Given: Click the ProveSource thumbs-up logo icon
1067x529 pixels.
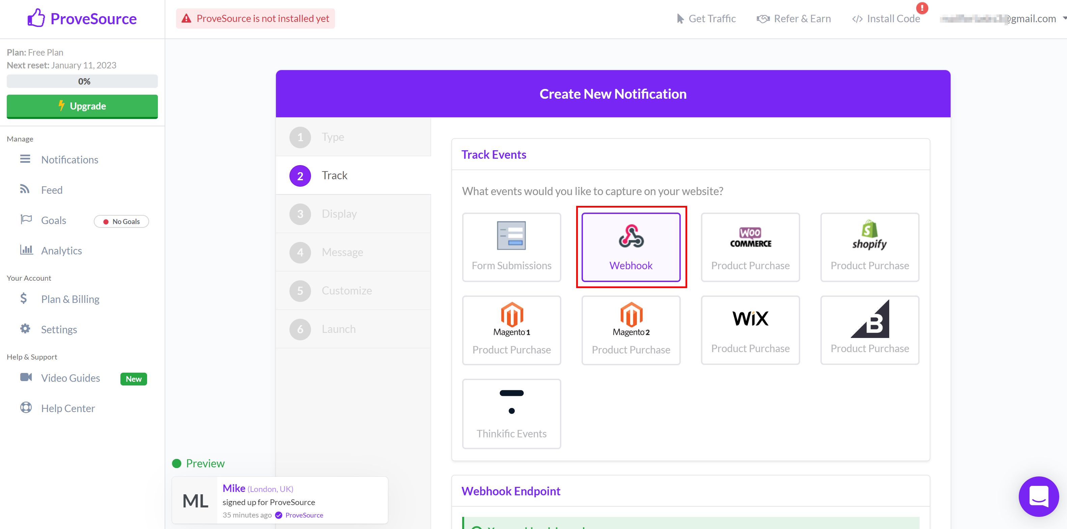Looking at the screenshot, I should (36, 18).
